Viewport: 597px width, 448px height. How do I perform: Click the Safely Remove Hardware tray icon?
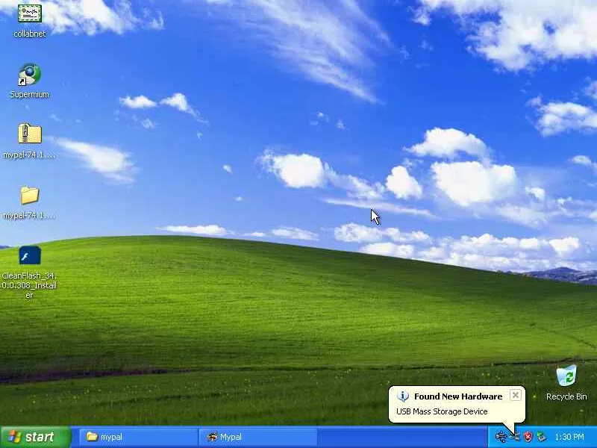click(541, 437)
